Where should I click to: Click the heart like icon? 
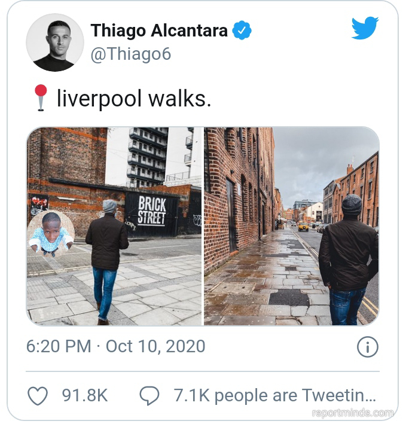coord(38,396)
